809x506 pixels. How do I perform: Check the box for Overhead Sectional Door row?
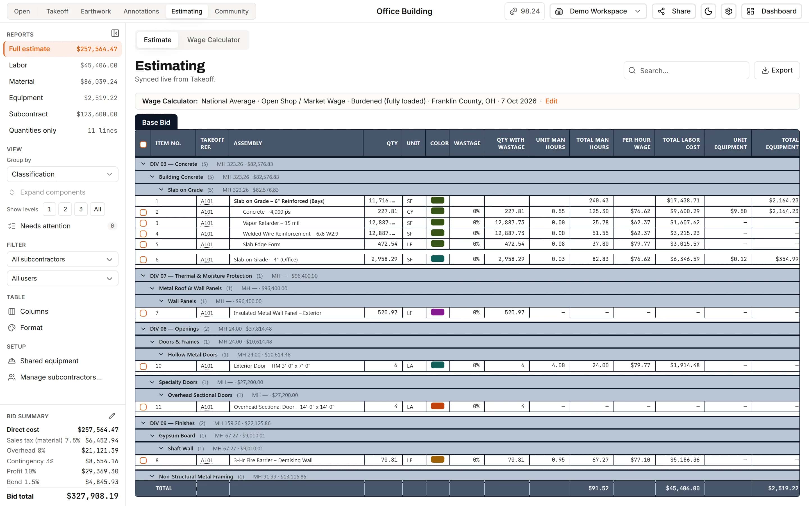pos(143,407)
